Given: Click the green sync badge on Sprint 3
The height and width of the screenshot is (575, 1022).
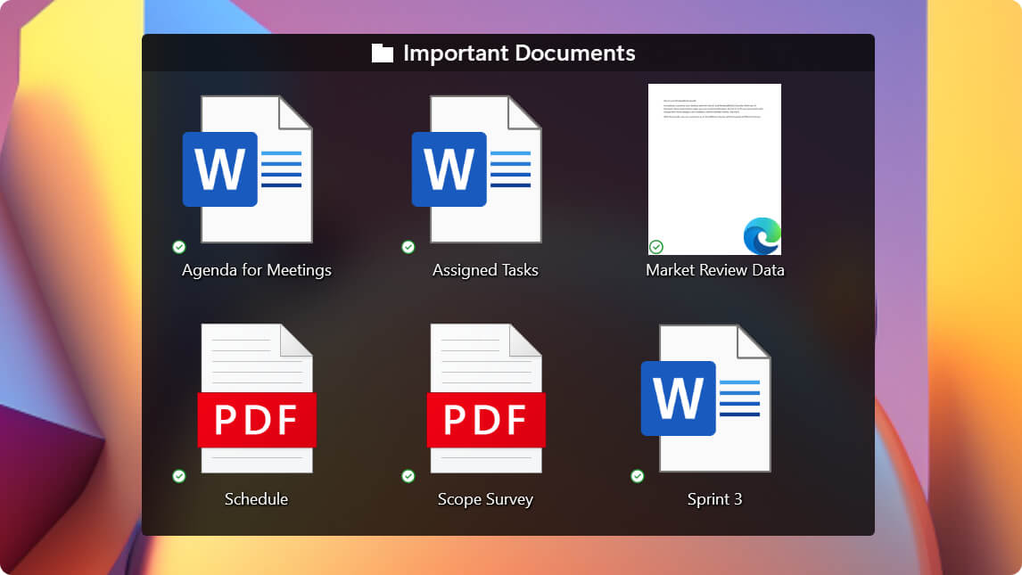Looking at the screenshot, I should tap(638, 476).
